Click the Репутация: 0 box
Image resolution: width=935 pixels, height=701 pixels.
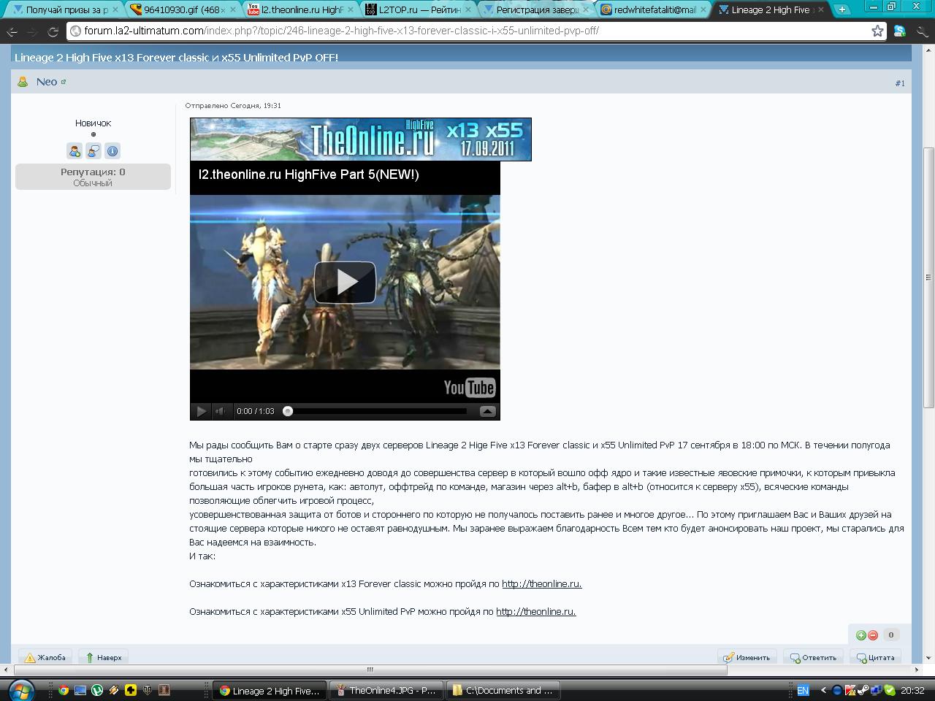pos(93,177)
